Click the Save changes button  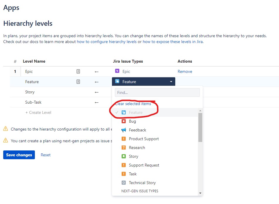click(x=19, y=155)
